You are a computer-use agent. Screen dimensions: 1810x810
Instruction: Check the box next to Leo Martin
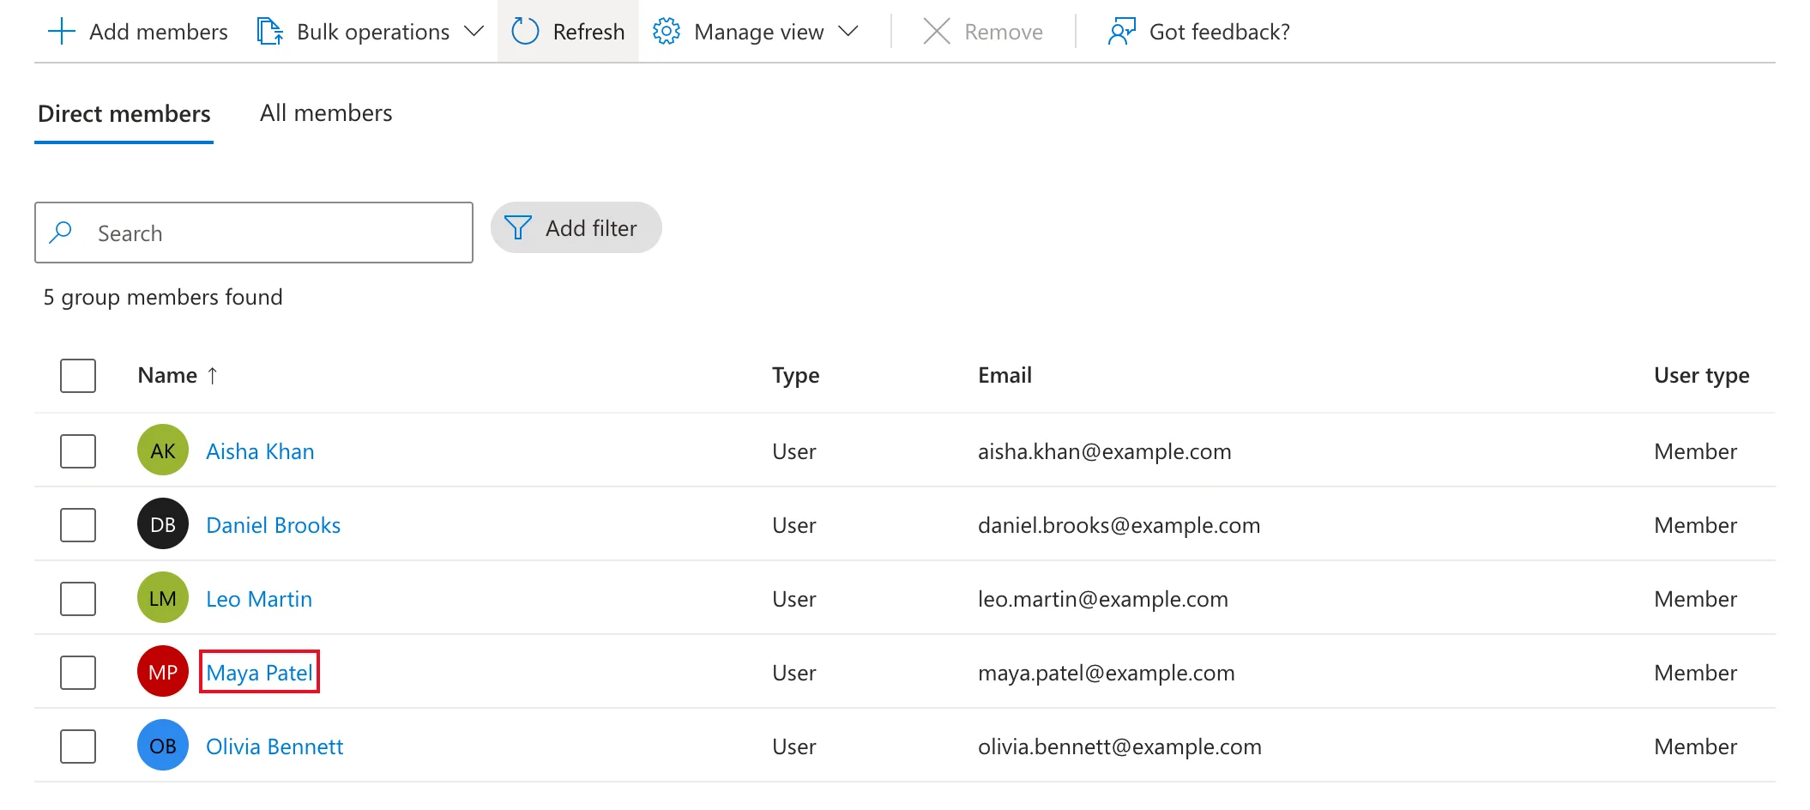tap(78, 599)
